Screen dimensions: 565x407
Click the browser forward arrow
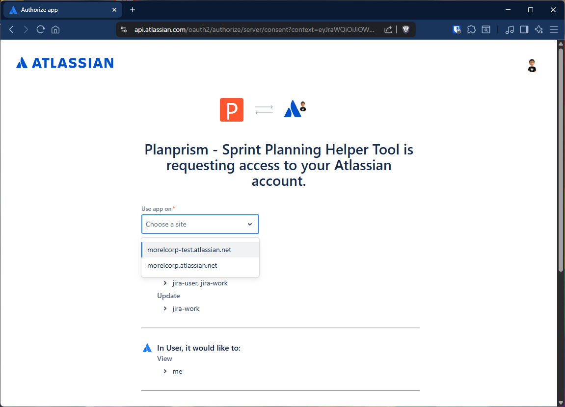pyautogui.click(x=26, y=29)
